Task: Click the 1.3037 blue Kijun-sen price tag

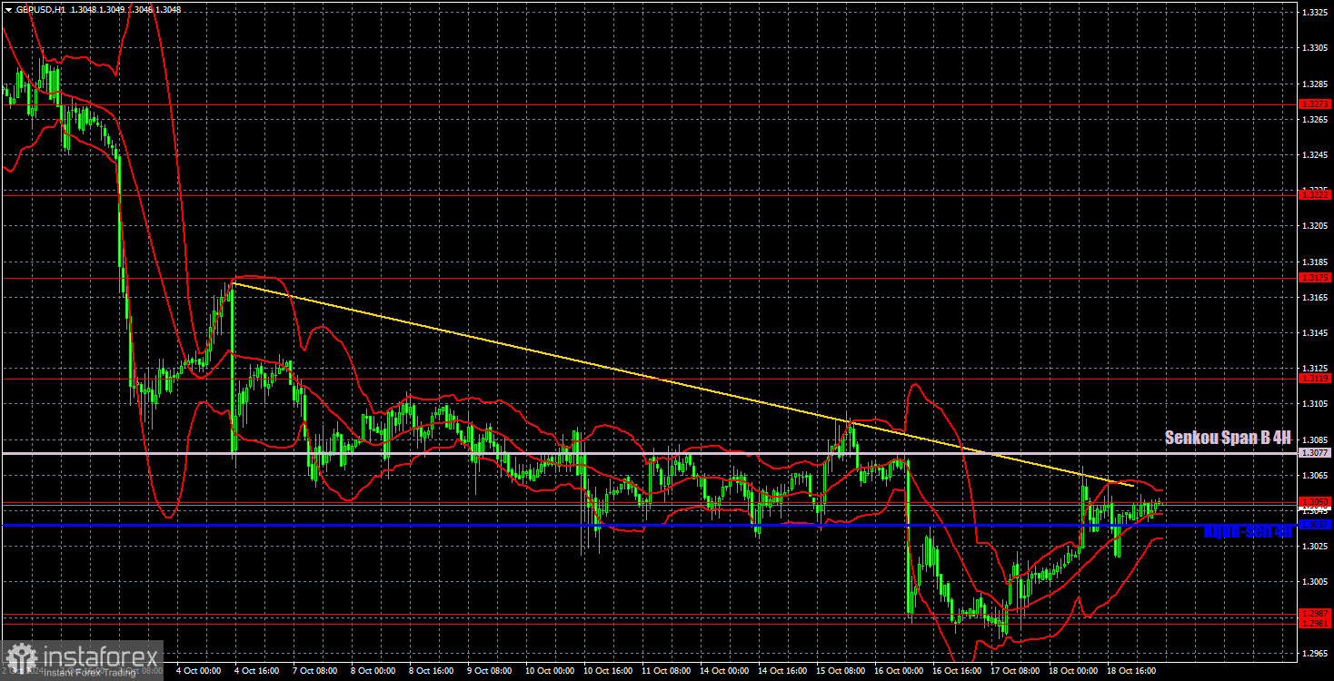Action: coord(1316,524)
